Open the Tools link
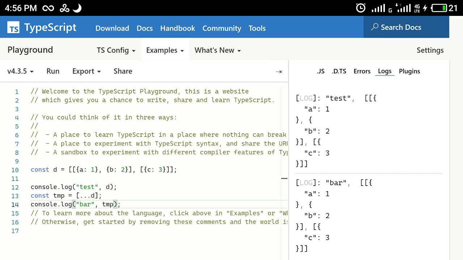 point(257,28)
